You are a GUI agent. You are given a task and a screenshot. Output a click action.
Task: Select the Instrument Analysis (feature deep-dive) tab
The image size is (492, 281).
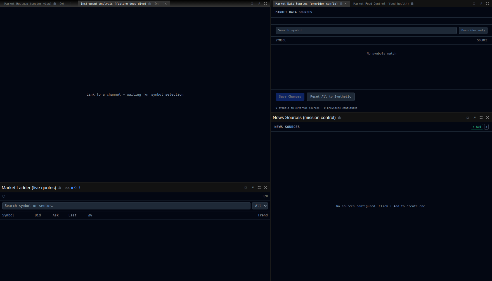(x=113, y=4)
